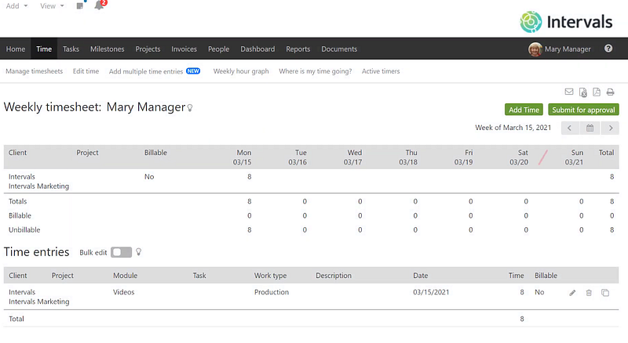Viewport: 628px width, 343px height.
Task: Click the Sun 03/21 column header
Action: click(574, 157)
